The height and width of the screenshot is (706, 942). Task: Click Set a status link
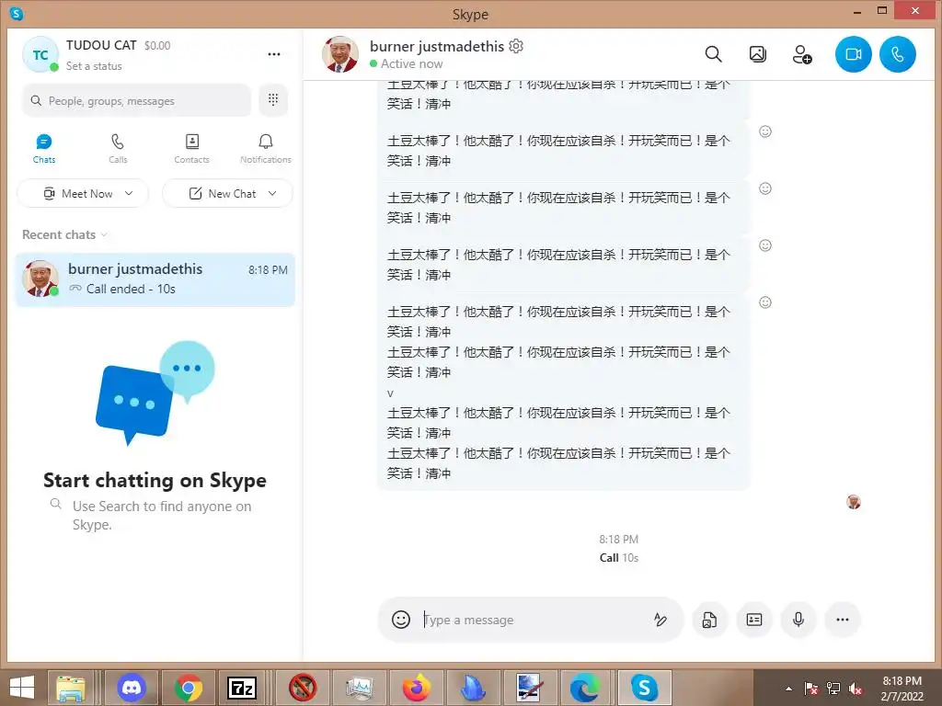[x=94, y=66]
